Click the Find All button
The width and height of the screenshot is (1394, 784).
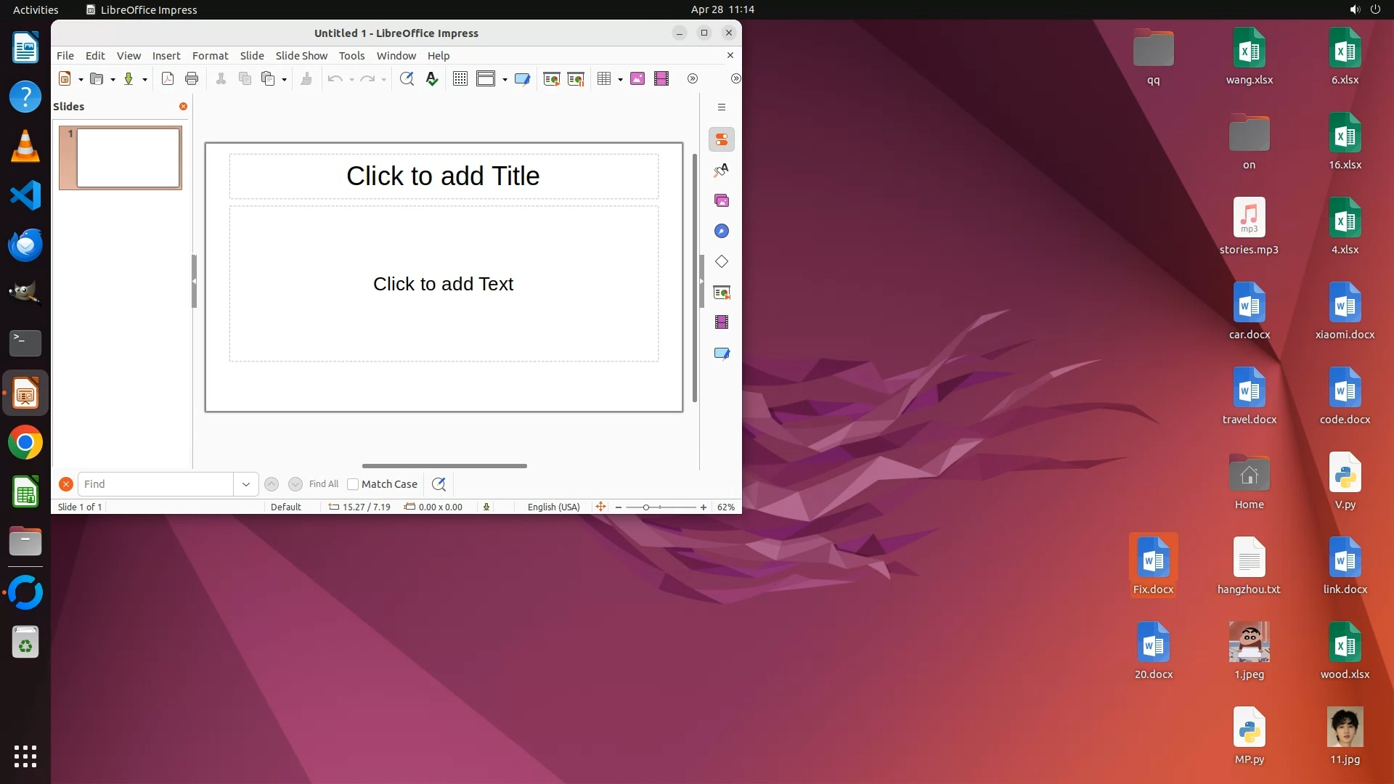(x=323, y=484)
